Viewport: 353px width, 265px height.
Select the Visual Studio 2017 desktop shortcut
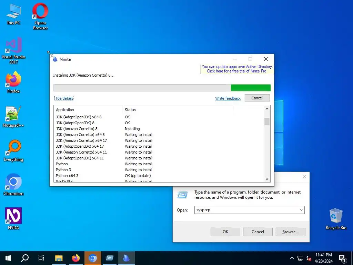point(13,50)
